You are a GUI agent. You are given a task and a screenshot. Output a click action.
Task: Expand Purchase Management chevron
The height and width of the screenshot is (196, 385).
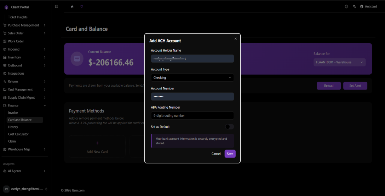click(x=45, y=25)
